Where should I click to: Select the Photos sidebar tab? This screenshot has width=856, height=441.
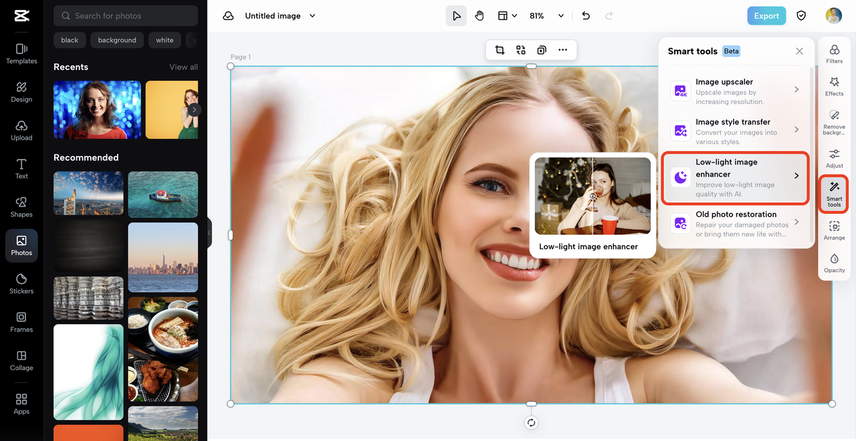[21, 245]
